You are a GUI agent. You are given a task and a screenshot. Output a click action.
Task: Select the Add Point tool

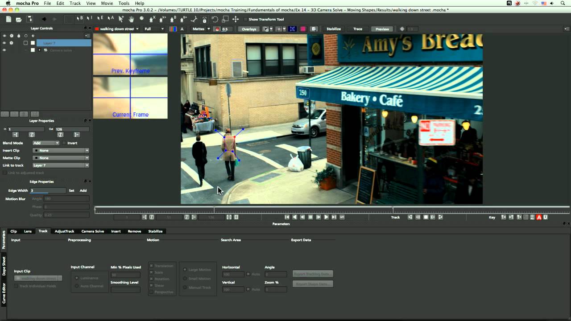(x=120, y=19)
